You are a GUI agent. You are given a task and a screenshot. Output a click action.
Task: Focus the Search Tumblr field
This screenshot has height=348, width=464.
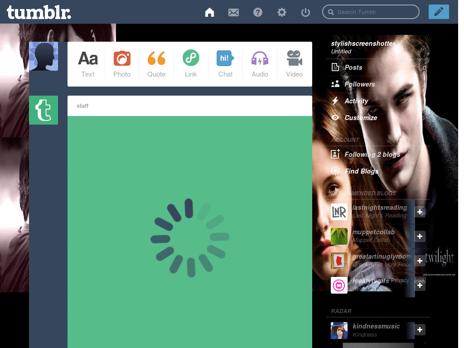click(x=371, y=12)
